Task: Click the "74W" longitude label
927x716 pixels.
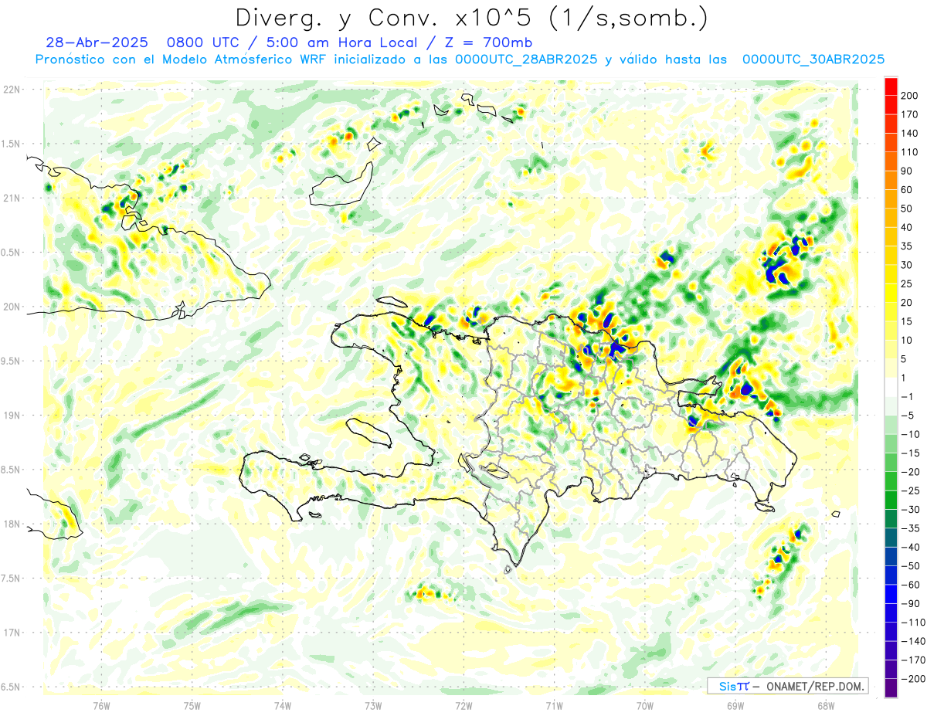Action: pyautogui.click(x=283, y=706)
